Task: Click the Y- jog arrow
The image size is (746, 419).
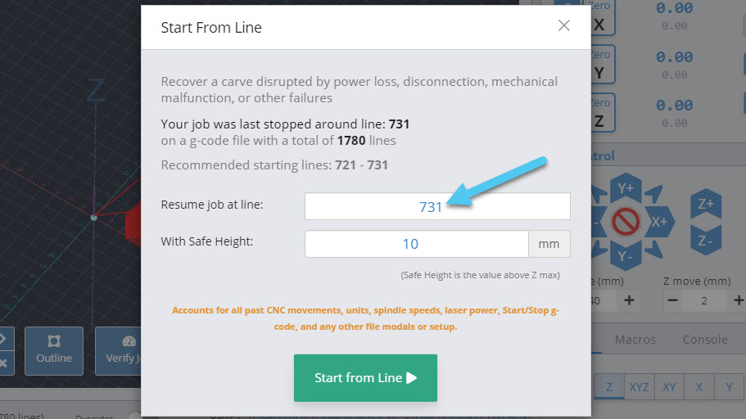Action: coord(625,255)
